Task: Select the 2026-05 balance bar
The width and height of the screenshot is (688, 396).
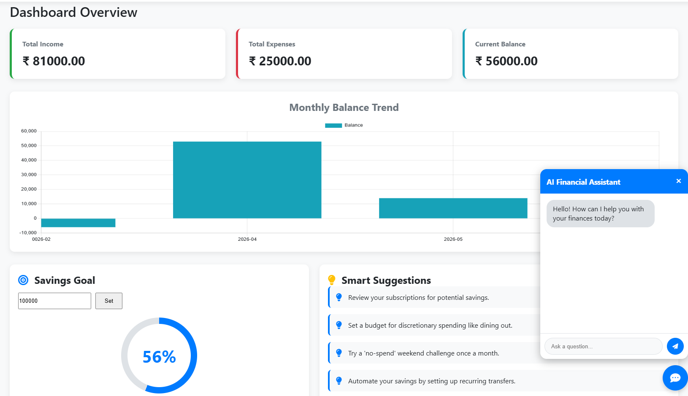Action: point(453,208)
